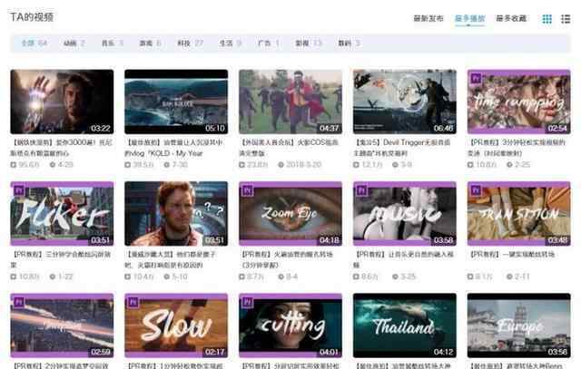Open the Slow thumbnail 02:17
This screenshot has height=369, width=581.
coord(176,325)
